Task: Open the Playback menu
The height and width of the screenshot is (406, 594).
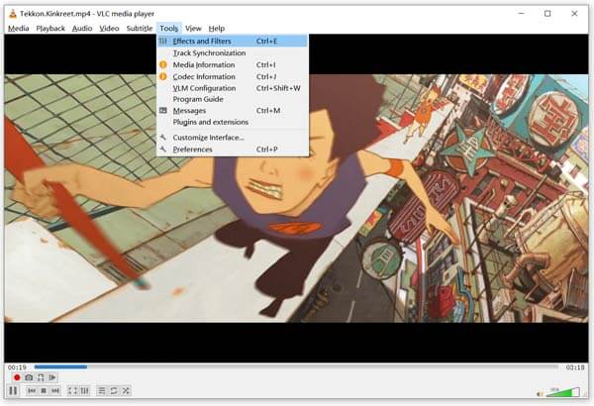Action: [x=50, y=29]
